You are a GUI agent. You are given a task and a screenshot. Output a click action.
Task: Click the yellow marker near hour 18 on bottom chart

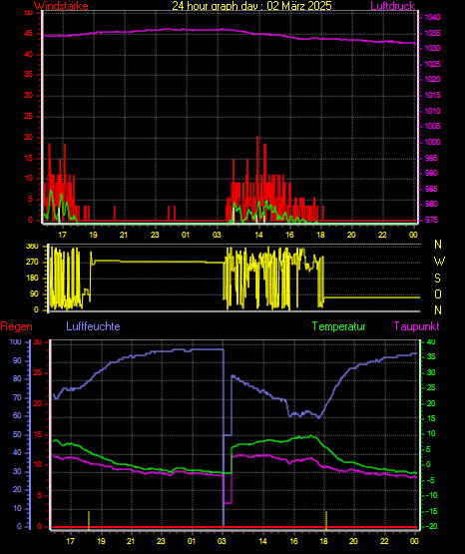(326, 520)
